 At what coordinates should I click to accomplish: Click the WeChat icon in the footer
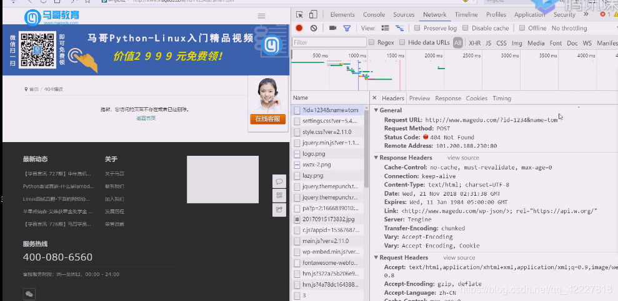tap(29, 294)
